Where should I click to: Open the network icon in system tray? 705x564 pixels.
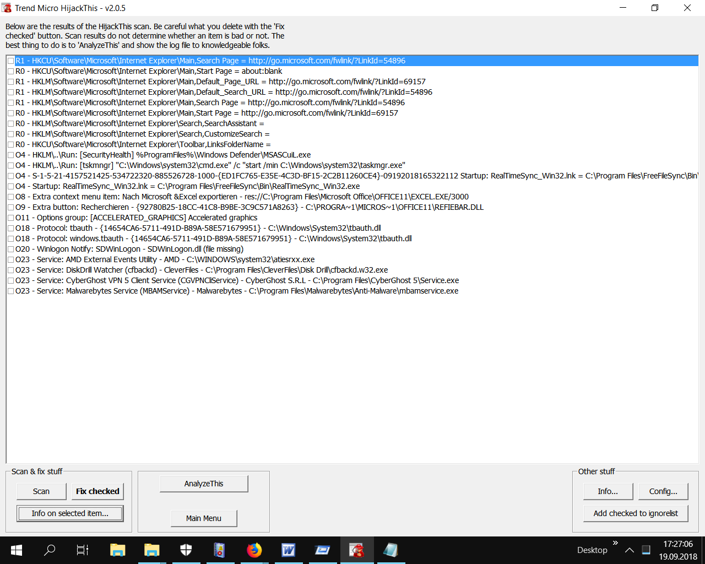[x=646, y=550]
